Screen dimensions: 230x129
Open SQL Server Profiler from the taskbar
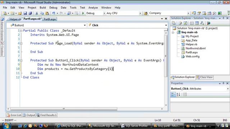pyautogui.click(x=135, y=126)
